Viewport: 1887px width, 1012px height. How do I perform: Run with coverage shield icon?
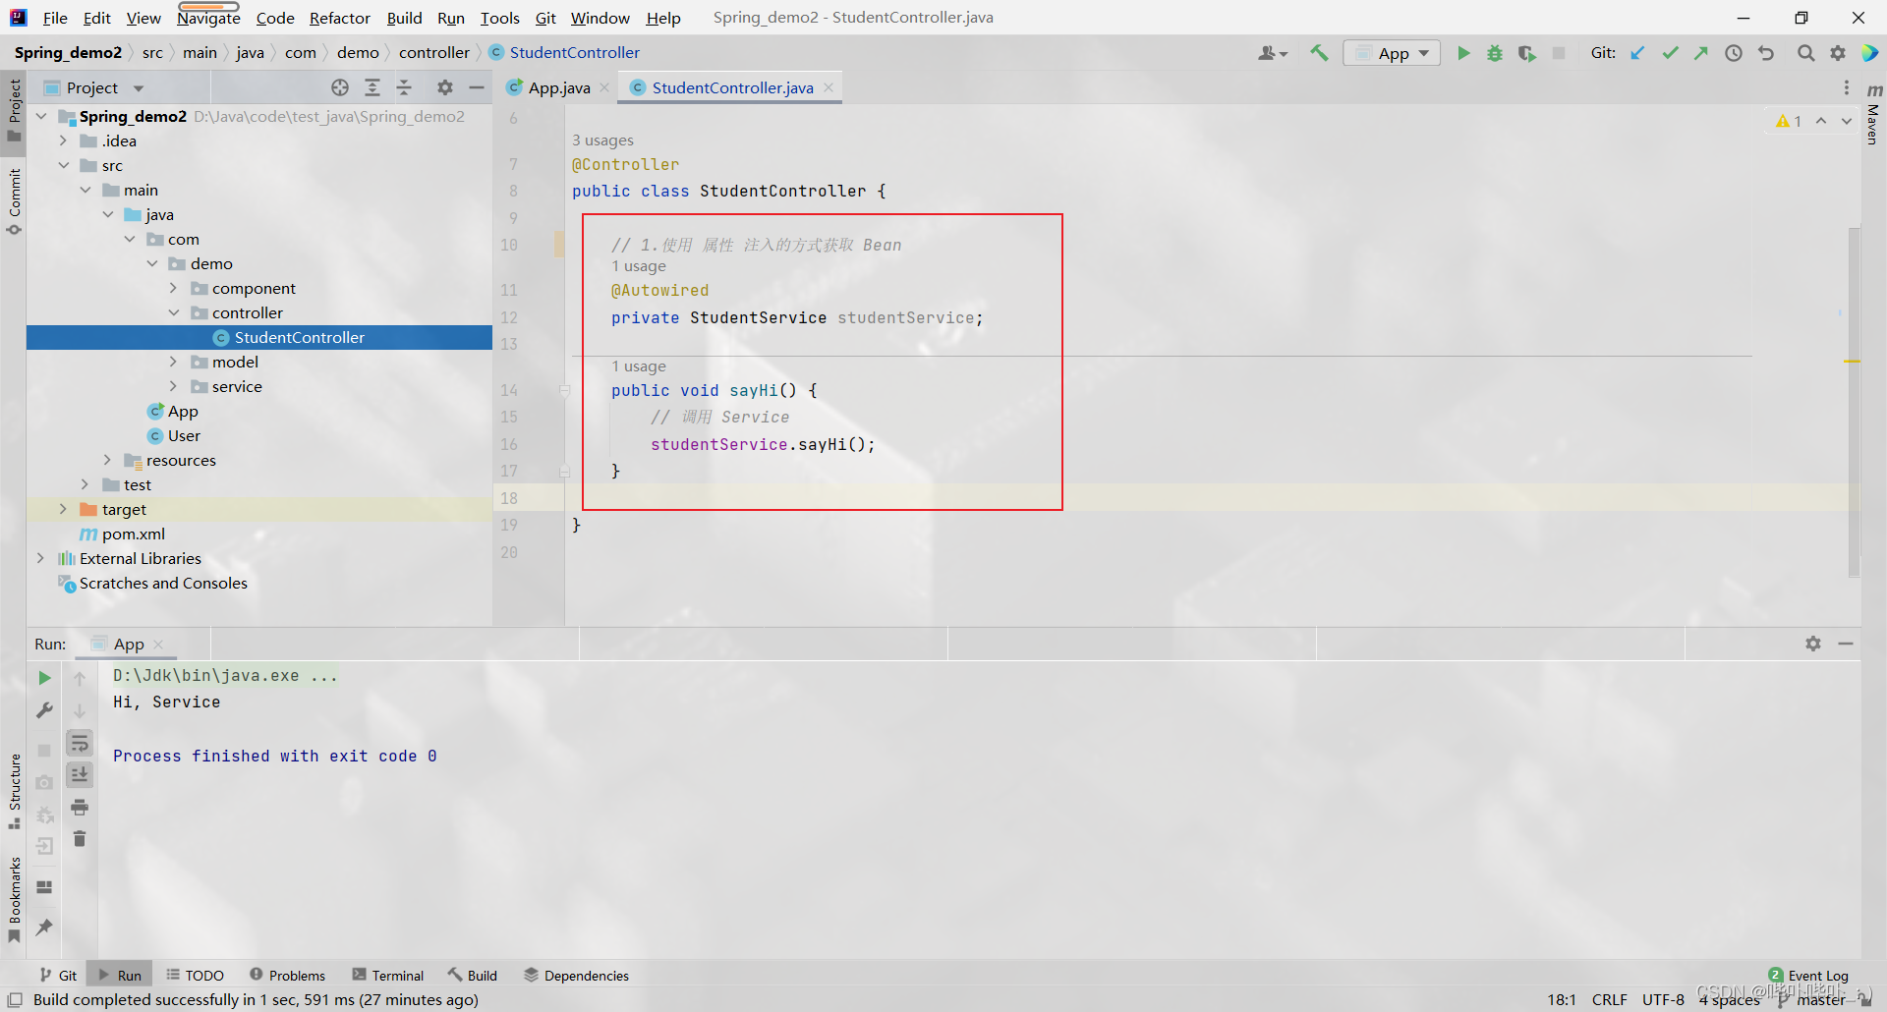[1526, 53]
